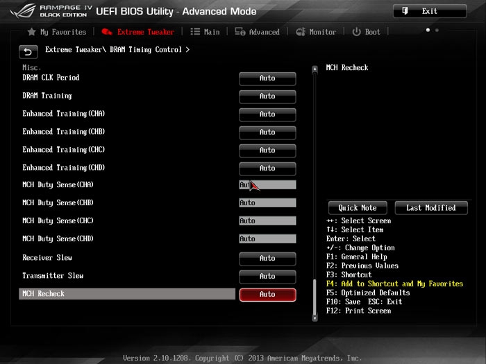
Task: Click the star icon for My Favorites
Action: click(x=31, y=32)
